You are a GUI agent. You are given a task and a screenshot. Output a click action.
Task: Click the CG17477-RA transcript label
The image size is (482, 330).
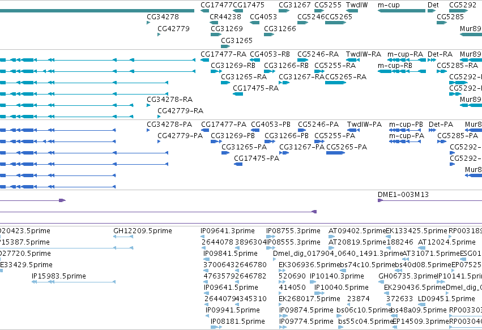224,54
